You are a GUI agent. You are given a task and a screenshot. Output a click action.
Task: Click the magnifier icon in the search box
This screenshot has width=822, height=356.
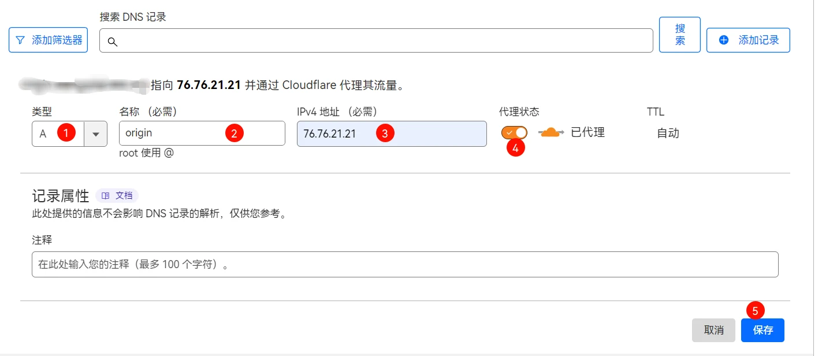tap(113, 42)
